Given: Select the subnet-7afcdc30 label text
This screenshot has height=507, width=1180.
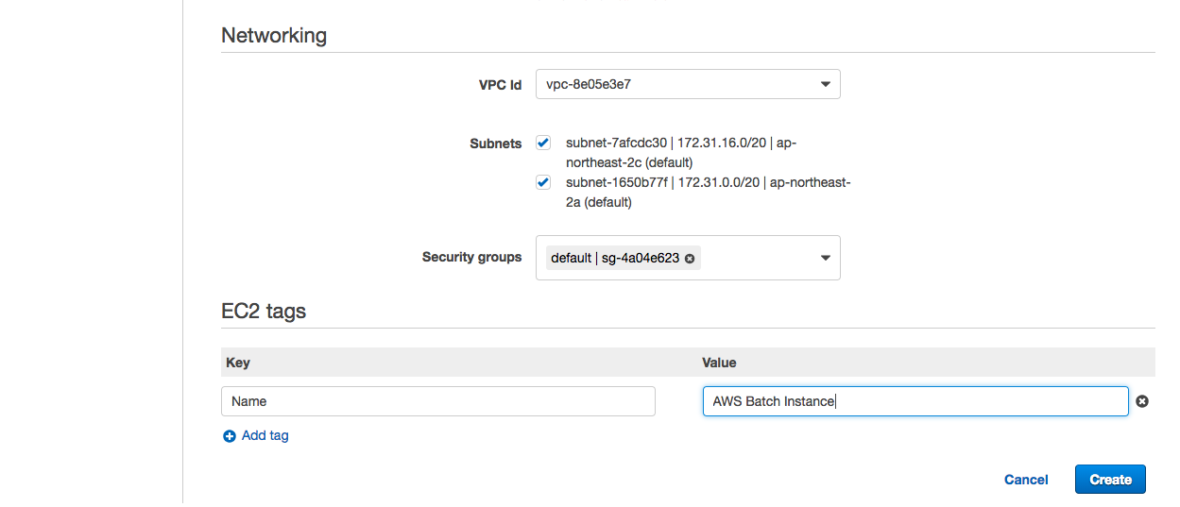Looking at the screenshot, I should [682, 152].
